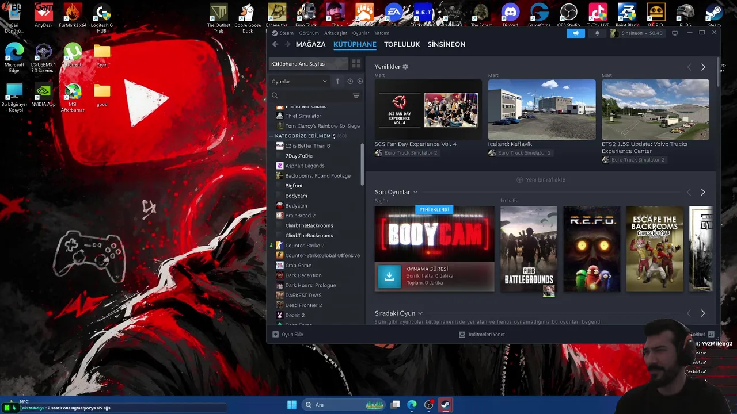Open the R.E.P.O. game cover

[591, 249]
